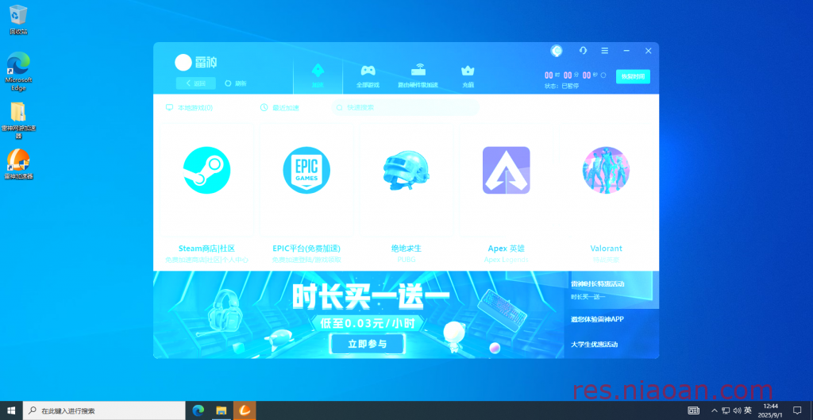Click the 时长买一送一 banner headline
This screenshot has width=813, height=420.
coord(370,297)
